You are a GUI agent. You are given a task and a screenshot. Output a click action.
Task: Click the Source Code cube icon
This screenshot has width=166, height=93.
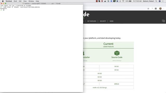pos(117,53)
